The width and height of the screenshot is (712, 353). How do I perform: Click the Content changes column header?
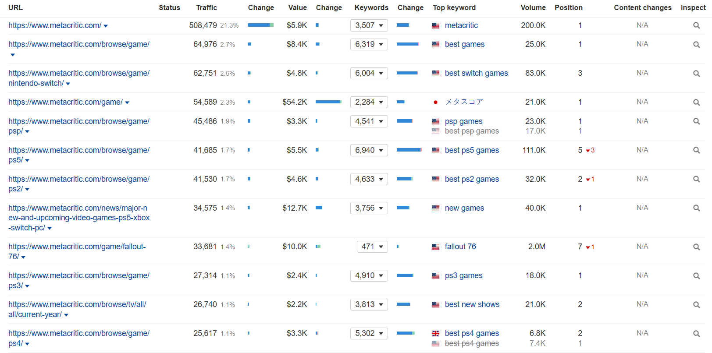tap(643, 7)
